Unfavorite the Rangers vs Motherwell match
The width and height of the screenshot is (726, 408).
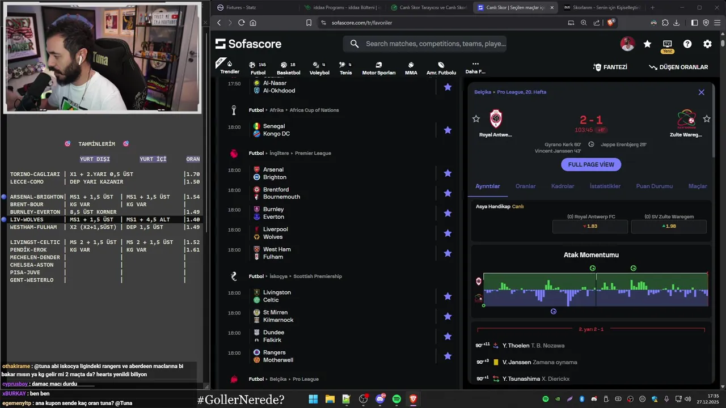(448, 356)
